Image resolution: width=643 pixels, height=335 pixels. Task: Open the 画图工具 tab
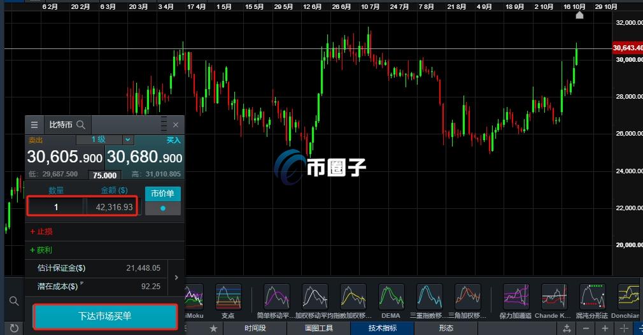[x=318, y=328]
